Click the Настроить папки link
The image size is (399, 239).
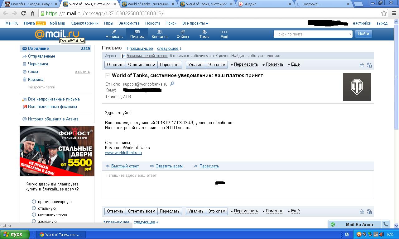pyautogui.click(x=41, y=87)
